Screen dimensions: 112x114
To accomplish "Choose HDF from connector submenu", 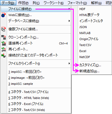I will coord(92,9).
